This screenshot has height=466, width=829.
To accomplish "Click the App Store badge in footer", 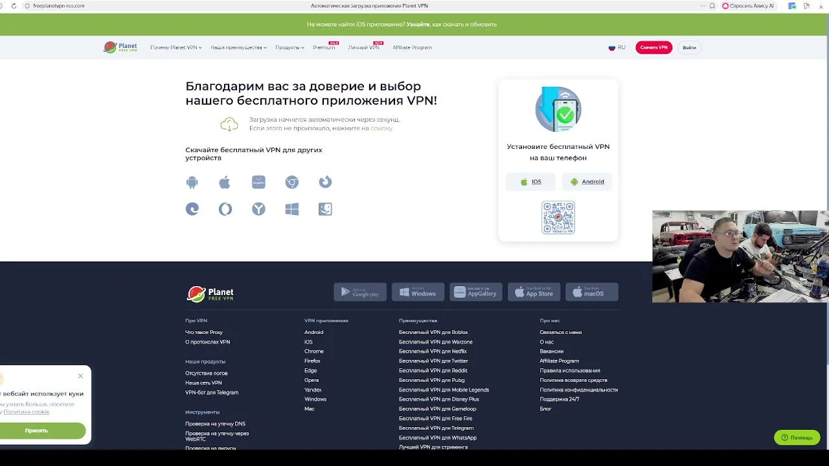I will click(534, 293).
